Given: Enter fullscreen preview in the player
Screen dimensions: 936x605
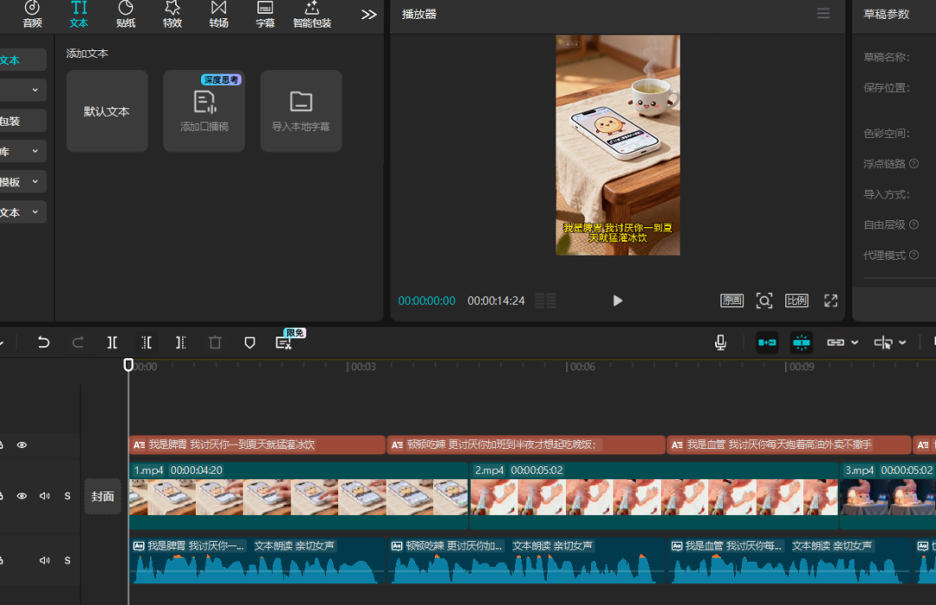Looking at the screenshot, I should (830, 301).
